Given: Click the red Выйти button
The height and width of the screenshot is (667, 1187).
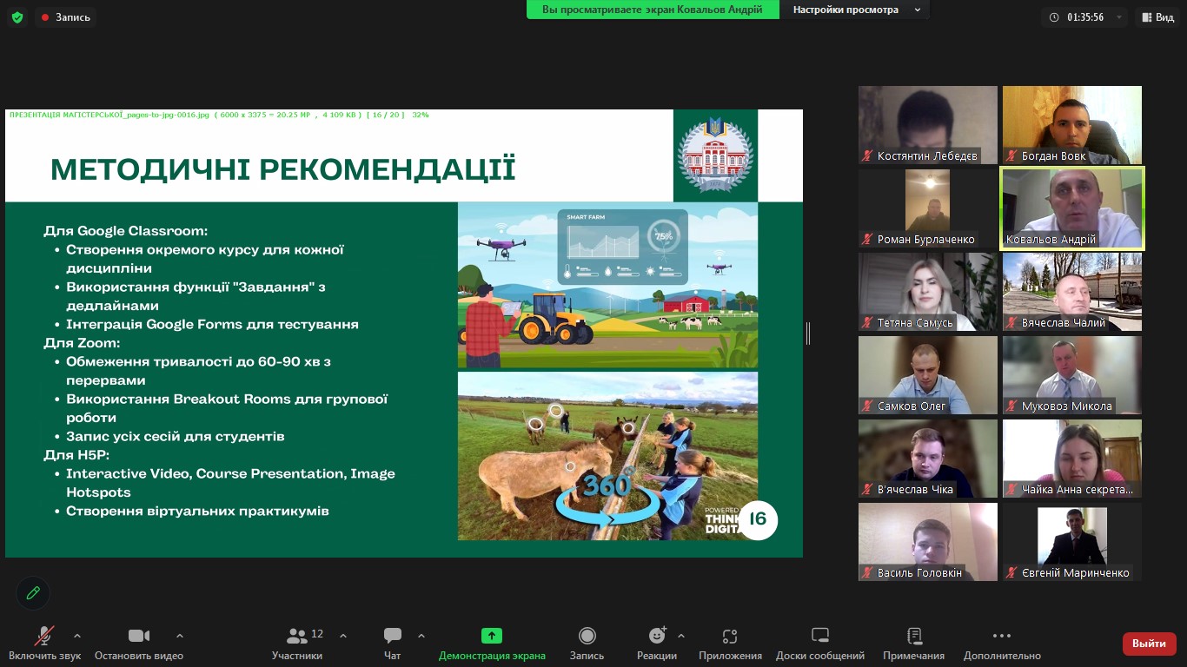Looking at the screenshot, I should click(1149, 644).
